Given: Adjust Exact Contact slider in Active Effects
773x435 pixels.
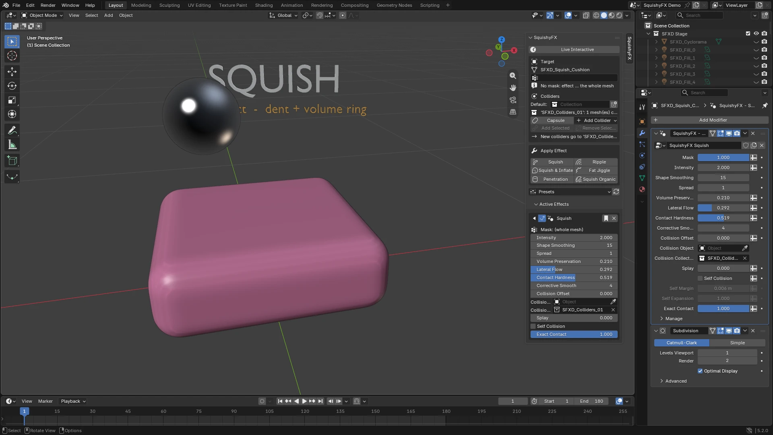Looking at the screenshot, I should (x=574, y=334).
